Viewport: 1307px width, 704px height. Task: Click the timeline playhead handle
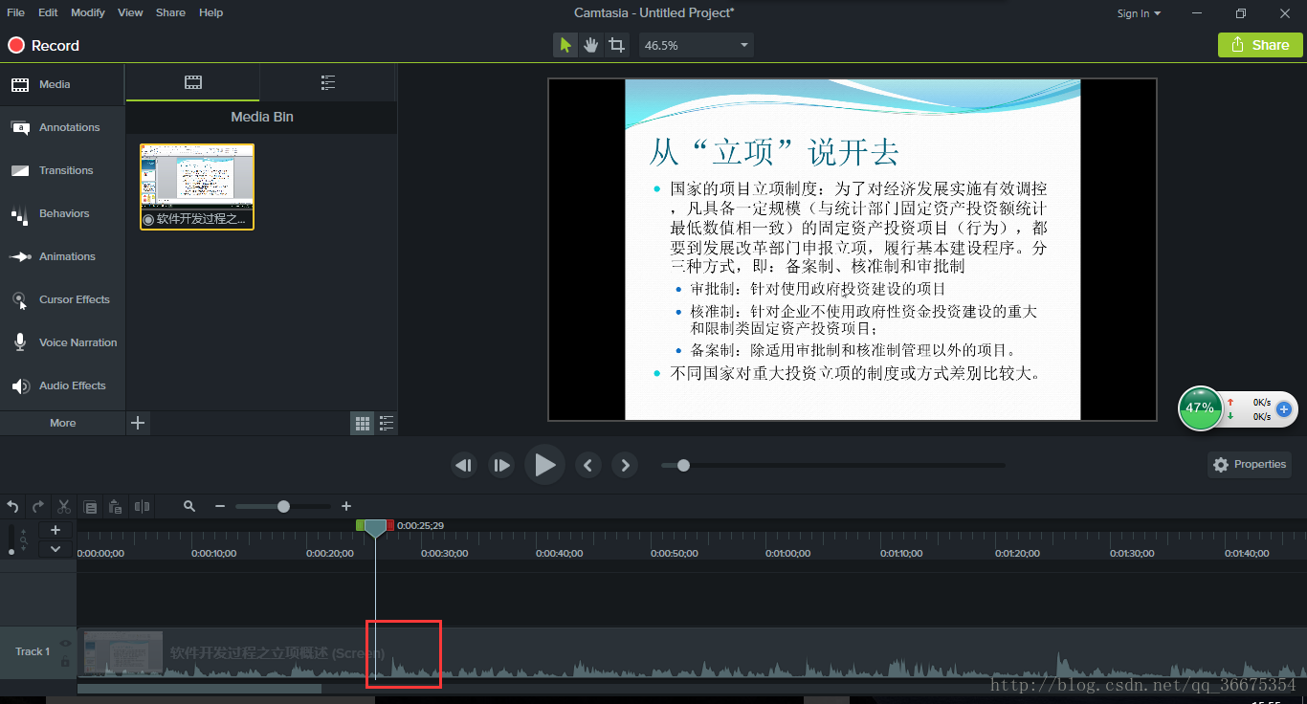point(376,528)
